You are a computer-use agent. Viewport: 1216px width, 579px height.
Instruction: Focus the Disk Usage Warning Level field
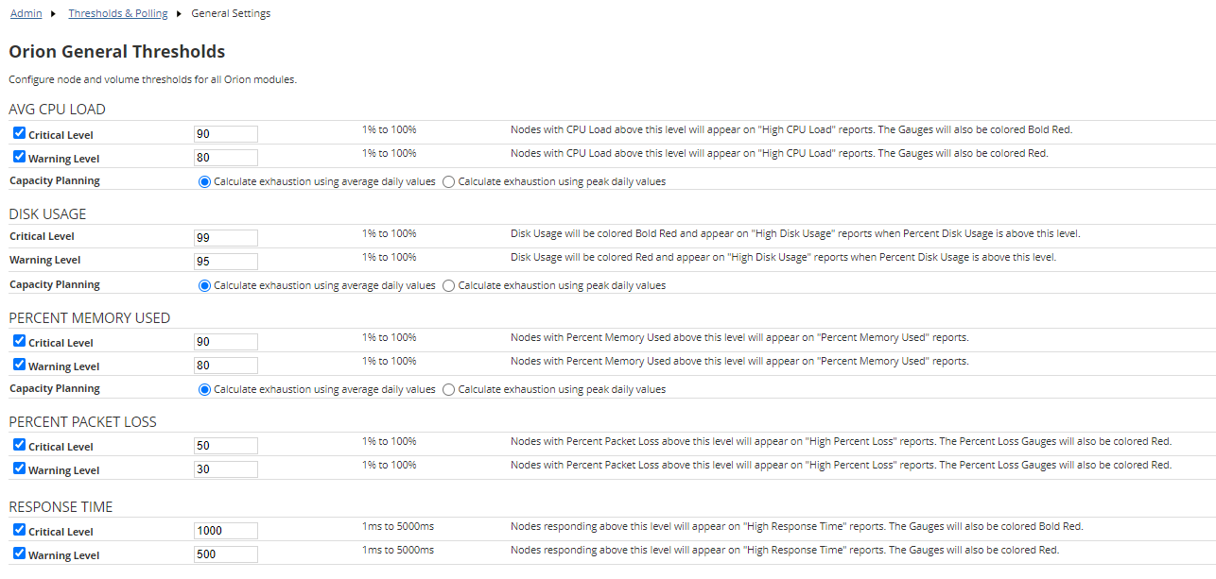(x=226, y=262)
